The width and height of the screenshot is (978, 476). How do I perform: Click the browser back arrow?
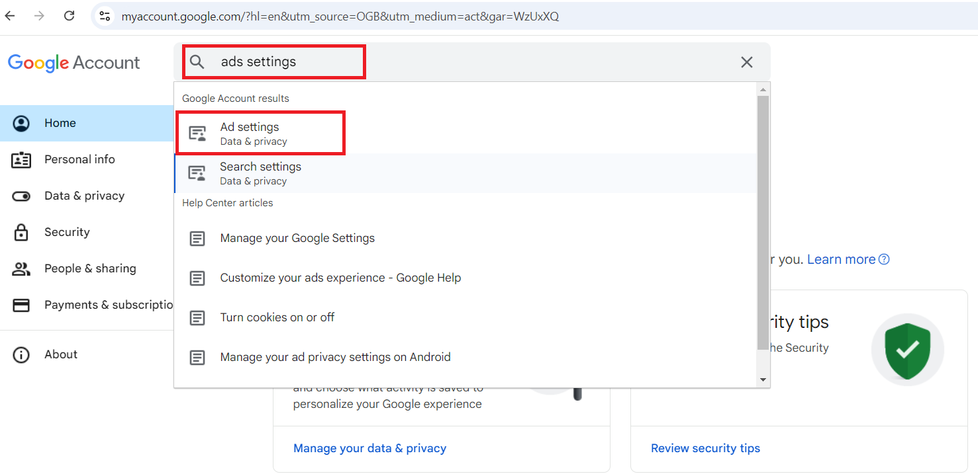[10, 16]
